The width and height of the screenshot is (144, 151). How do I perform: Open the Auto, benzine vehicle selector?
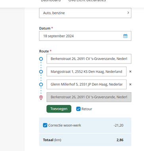pos(85,13)
